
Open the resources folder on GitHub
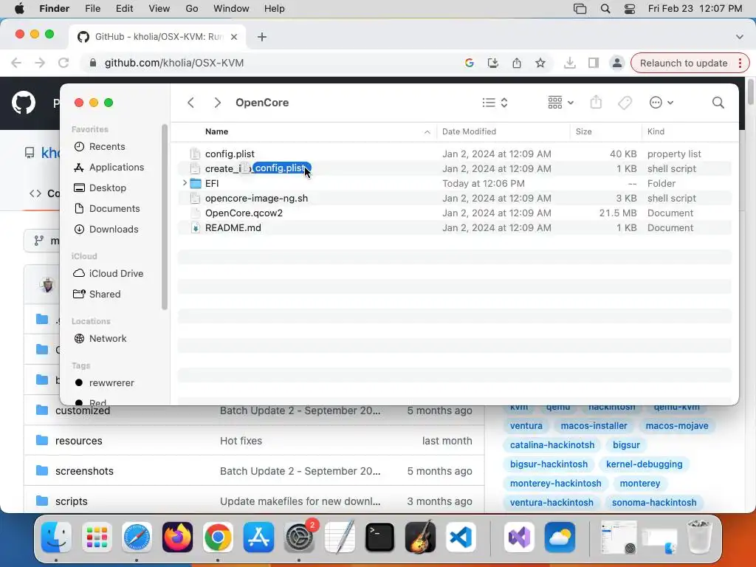(x=78, y=441)
